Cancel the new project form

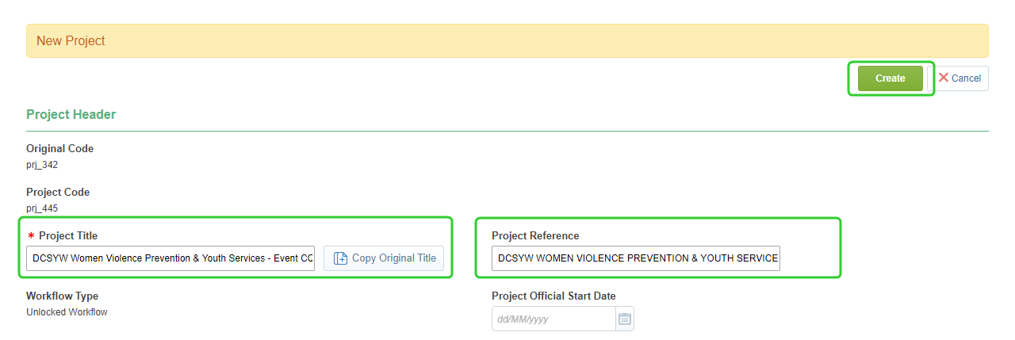[958, 78]
